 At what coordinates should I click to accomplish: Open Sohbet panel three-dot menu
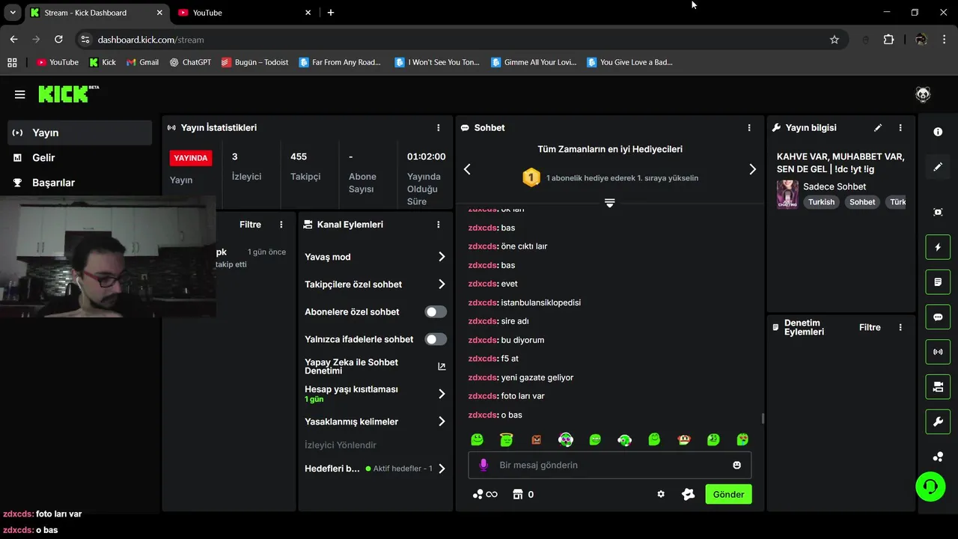click(749, 128)
